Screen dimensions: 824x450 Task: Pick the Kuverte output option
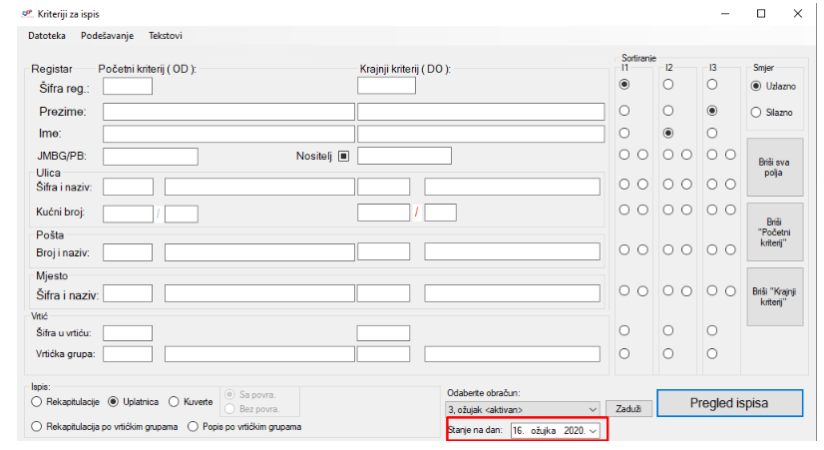(x=175, y=401)
